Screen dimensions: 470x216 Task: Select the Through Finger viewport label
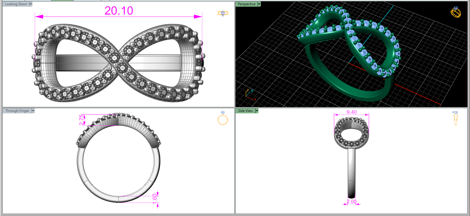click(17, 111)
